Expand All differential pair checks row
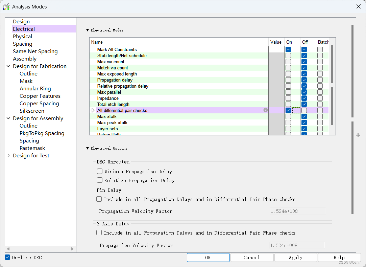 pos(93,110)
